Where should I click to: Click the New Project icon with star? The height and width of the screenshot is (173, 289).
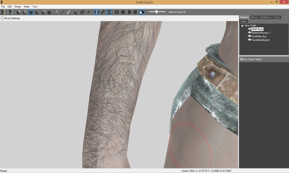coord(3,12)
